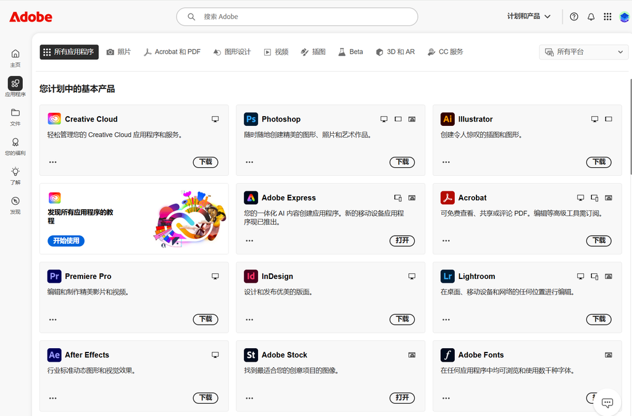Open more options on Creative Cloud card
The height and width of the screenshot is (416, 632).
53,162
